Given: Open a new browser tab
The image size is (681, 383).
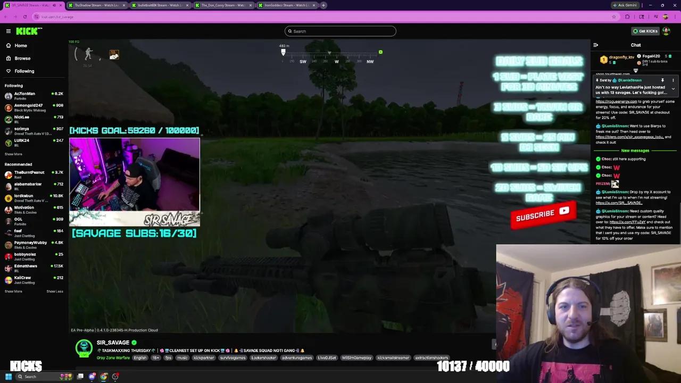Looking at the screenshot, I should (323, 5).
